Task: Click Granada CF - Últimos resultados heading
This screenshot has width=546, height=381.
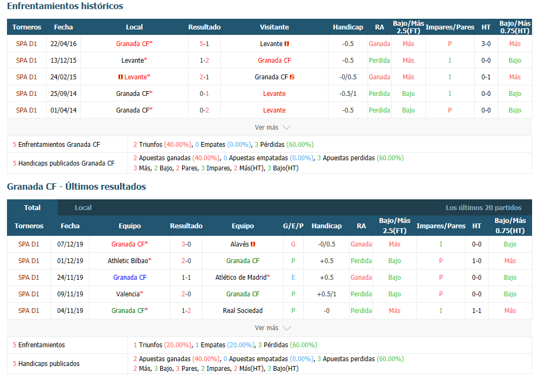Action: point(77,186)
